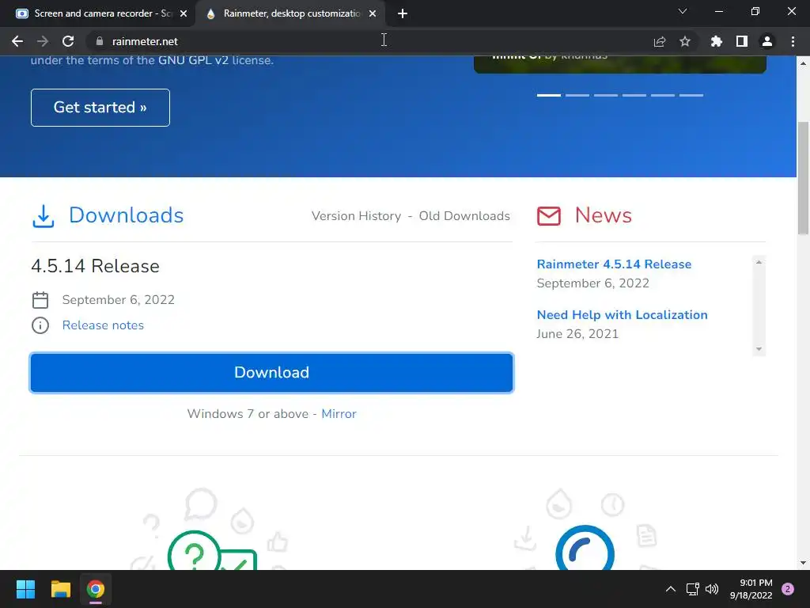Open the tab search chevron

(683, 11)
